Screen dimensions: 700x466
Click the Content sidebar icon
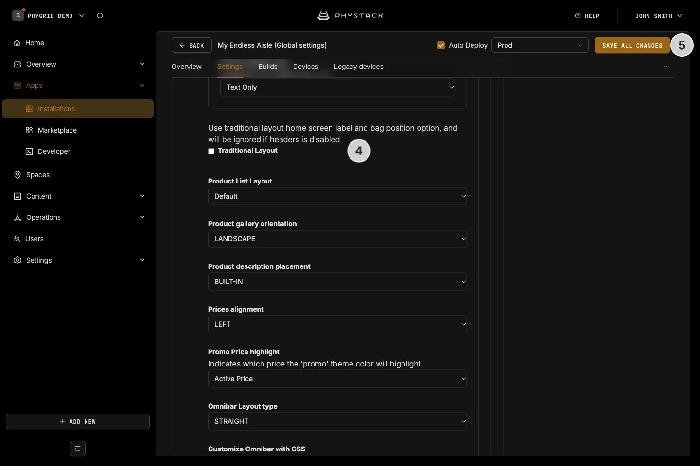click(x=17, y=196)
